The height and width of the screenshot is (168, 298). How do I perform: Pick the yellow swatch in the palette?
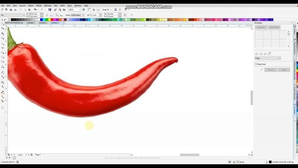pyautogui.click(x=49, y=20)
